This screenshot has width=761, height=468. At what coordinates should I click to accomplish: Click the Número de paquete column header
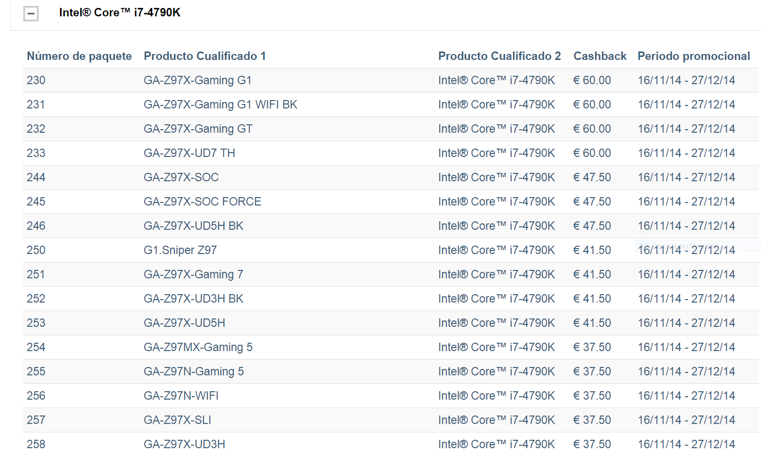(79, 56)
